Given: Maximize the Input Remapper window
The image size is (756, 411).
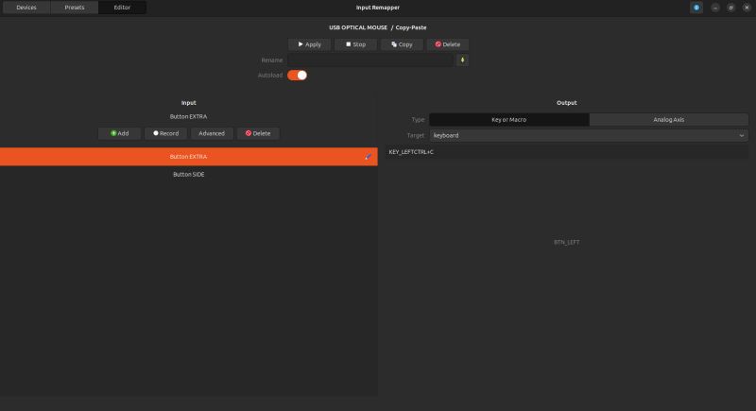Looking at the screenshot, I should [x=730, y=8].
